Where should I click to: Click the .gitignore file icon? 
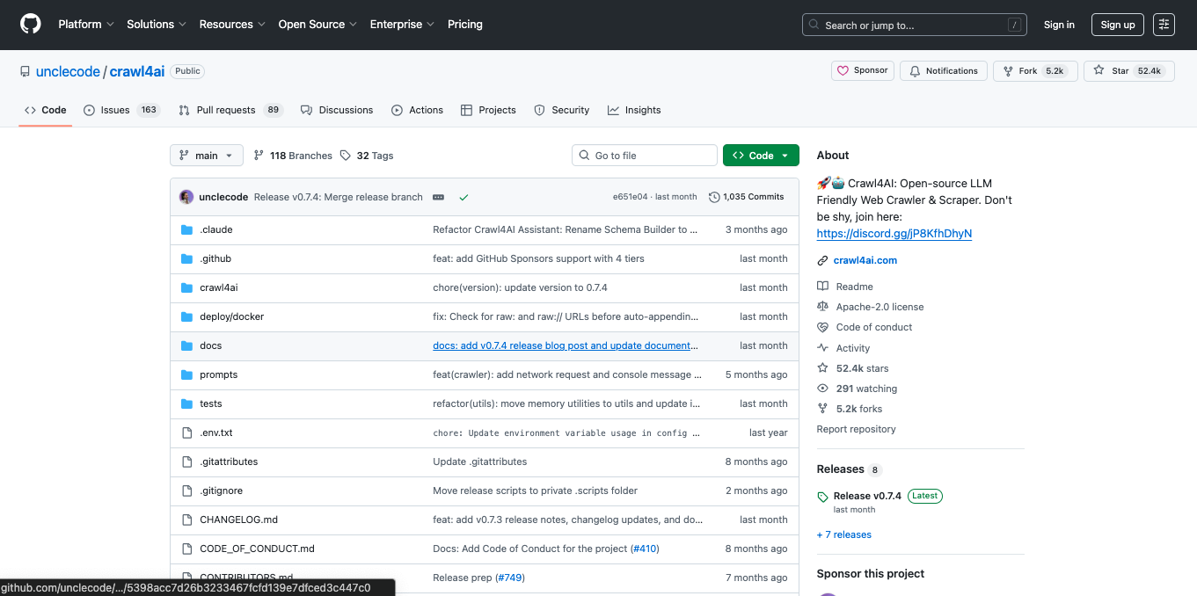[186, 491]
